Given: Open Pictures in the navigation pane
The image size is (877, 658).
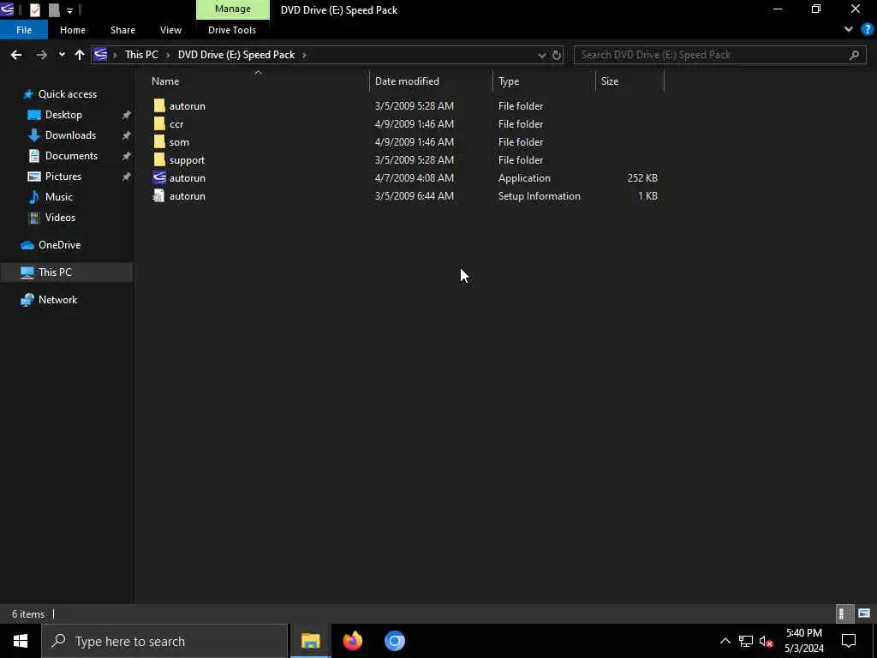Looking at the screenshot, I should tap(63, 176).
